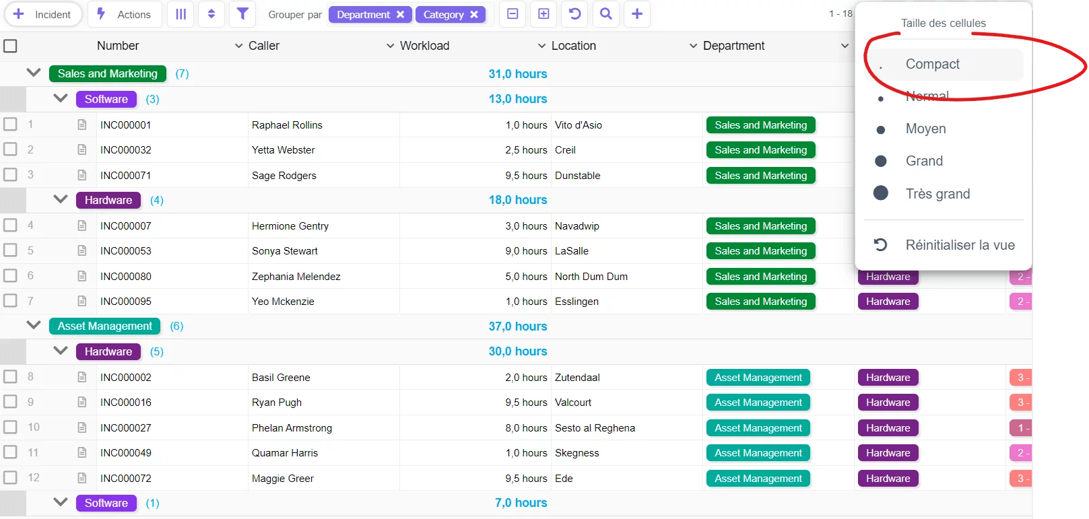
Task: Collapse the Asset Management group
Action: click(34, 325)
